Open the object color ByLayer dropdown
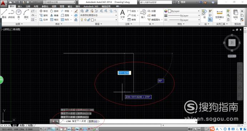247x131 pixels. click(x=184, y=11)
